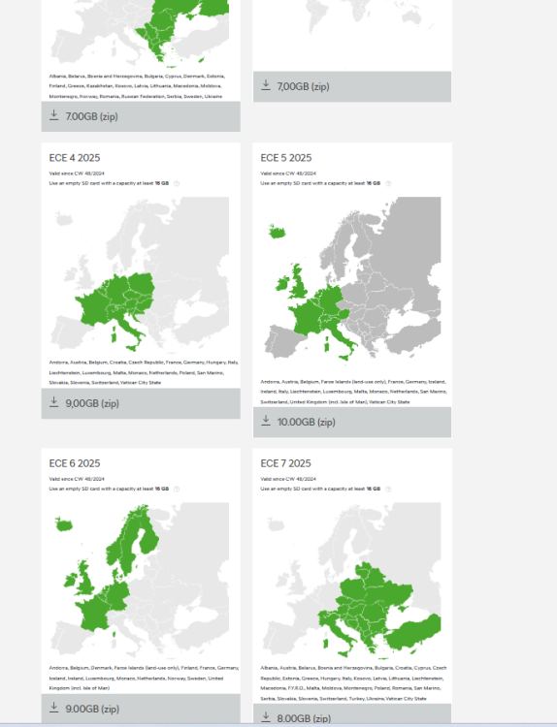Click download icon in top-right 7,00GB bar
This screenshot has height=727, width=557.
coord(266,85)
